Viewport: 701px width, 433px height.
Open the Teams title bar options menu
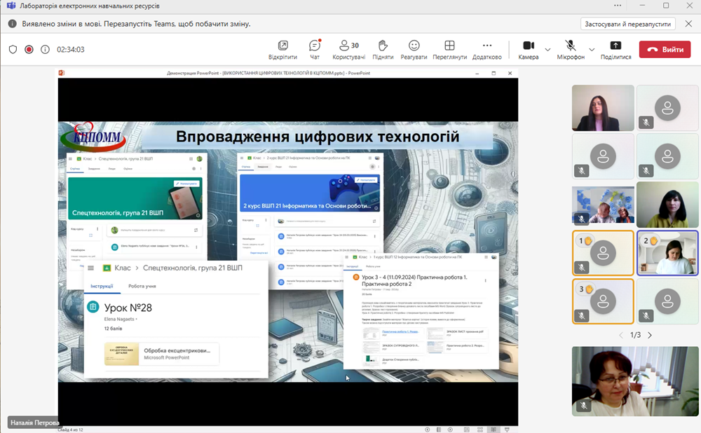[618, 6]
